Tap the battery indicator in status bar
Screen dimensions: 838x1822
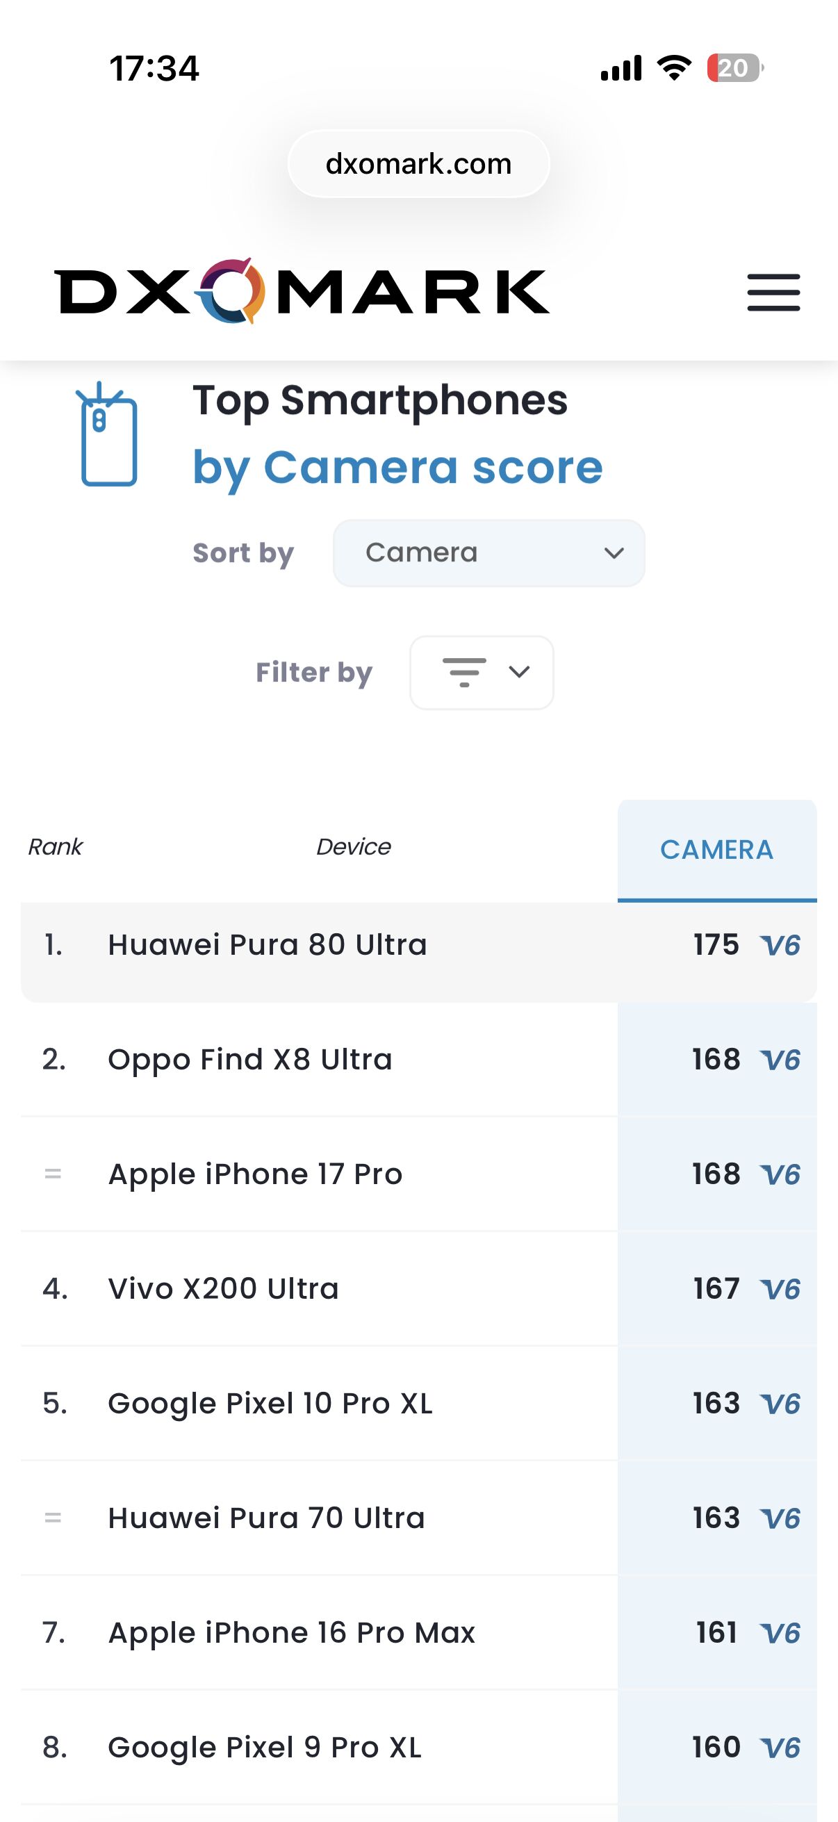tap(734, 68)
